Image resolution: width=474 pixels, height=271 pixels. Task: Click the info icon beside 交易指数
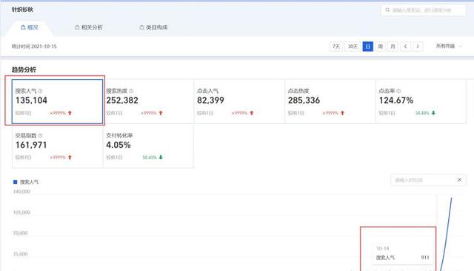coord(40,135)
